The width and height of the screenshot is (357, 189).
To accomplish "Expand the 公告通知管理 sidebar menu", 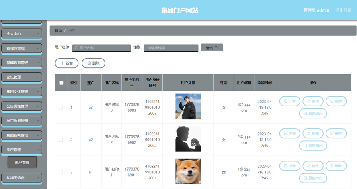I will click(22, 106).
